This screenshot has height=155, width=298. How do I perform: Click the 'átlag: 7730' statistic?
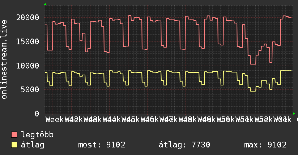tap(184, 145)
